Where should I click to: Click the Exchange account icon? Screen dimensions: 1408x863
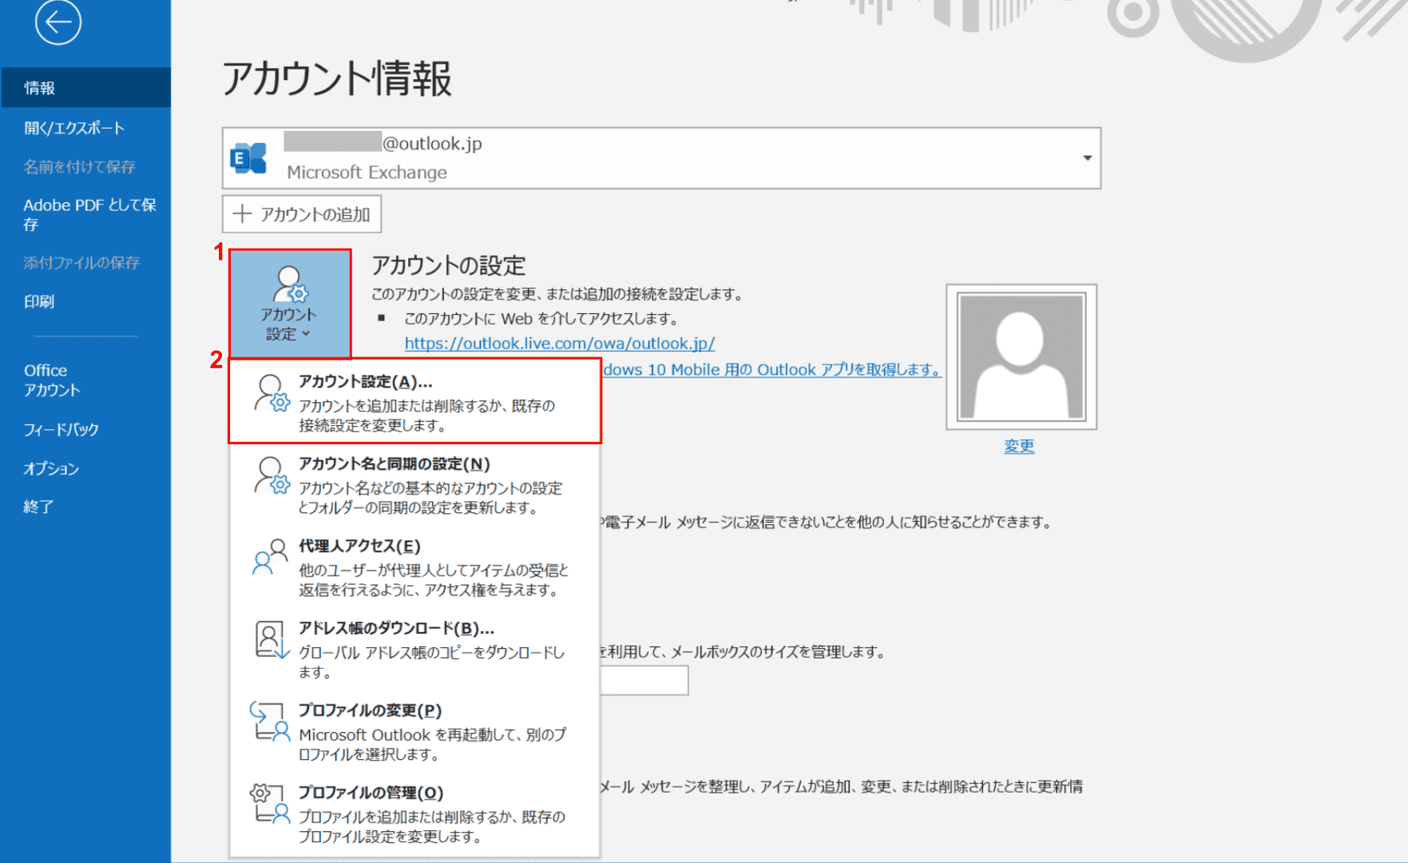pyautogui.click(x=248, y=158)
